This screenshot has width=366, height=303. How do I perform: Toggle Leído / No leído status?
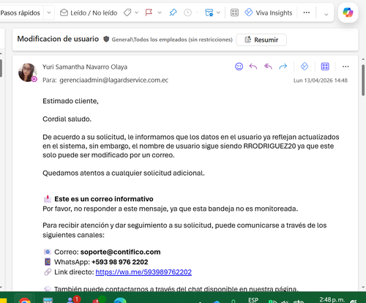89,12
